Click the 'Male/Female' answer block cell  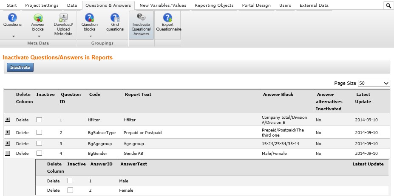point(274,153)
